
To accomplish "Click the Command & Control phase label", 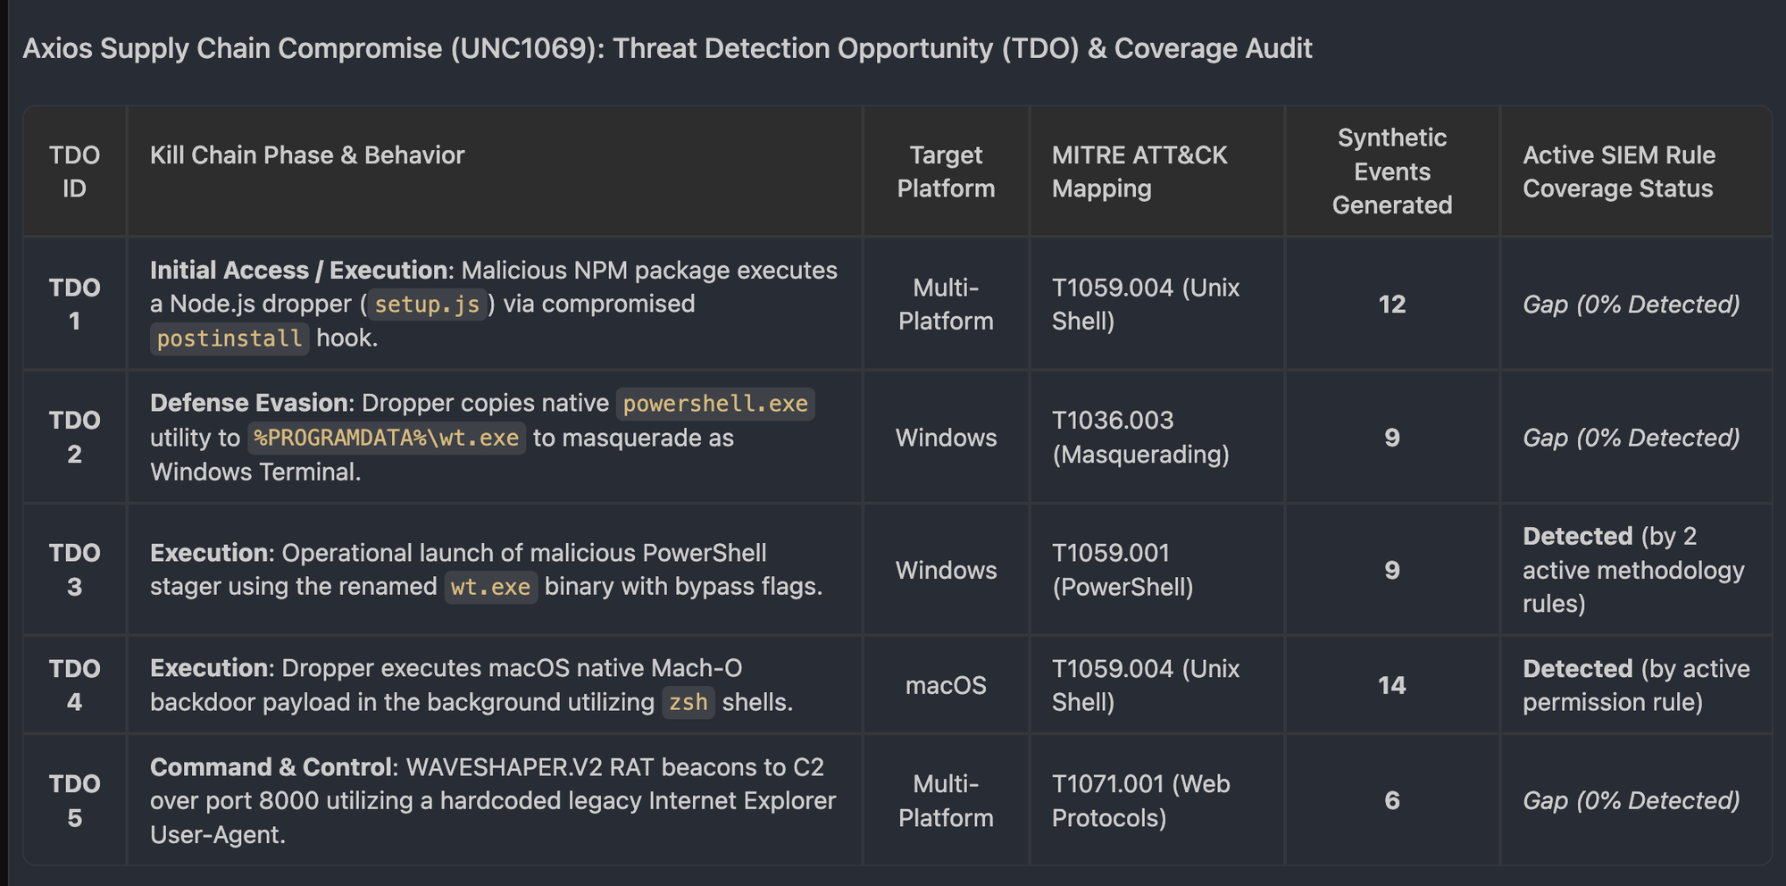I will pos(271,767).
